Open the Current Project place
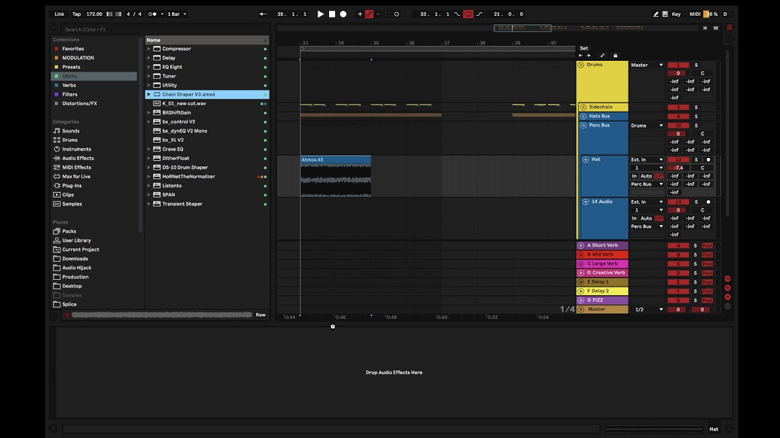This screenshot has height=438, width=780. pos(80,249)
